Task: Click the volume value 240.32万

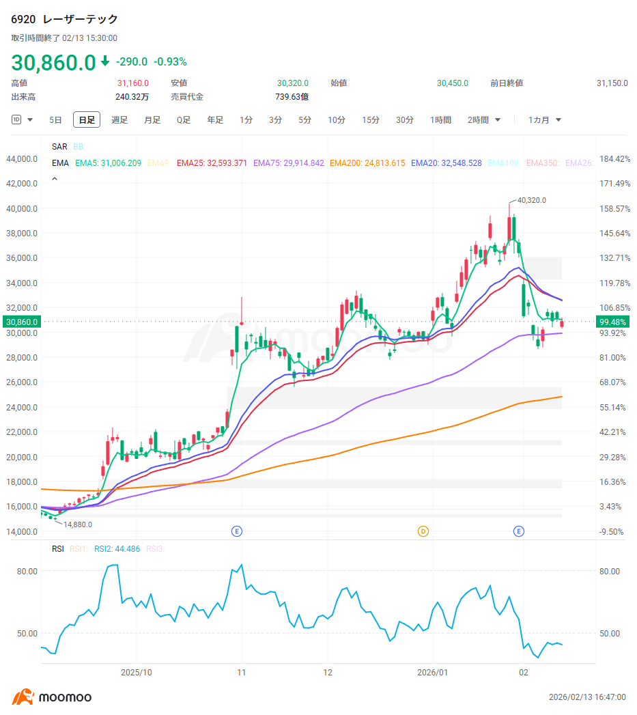Action: point(132,97)
